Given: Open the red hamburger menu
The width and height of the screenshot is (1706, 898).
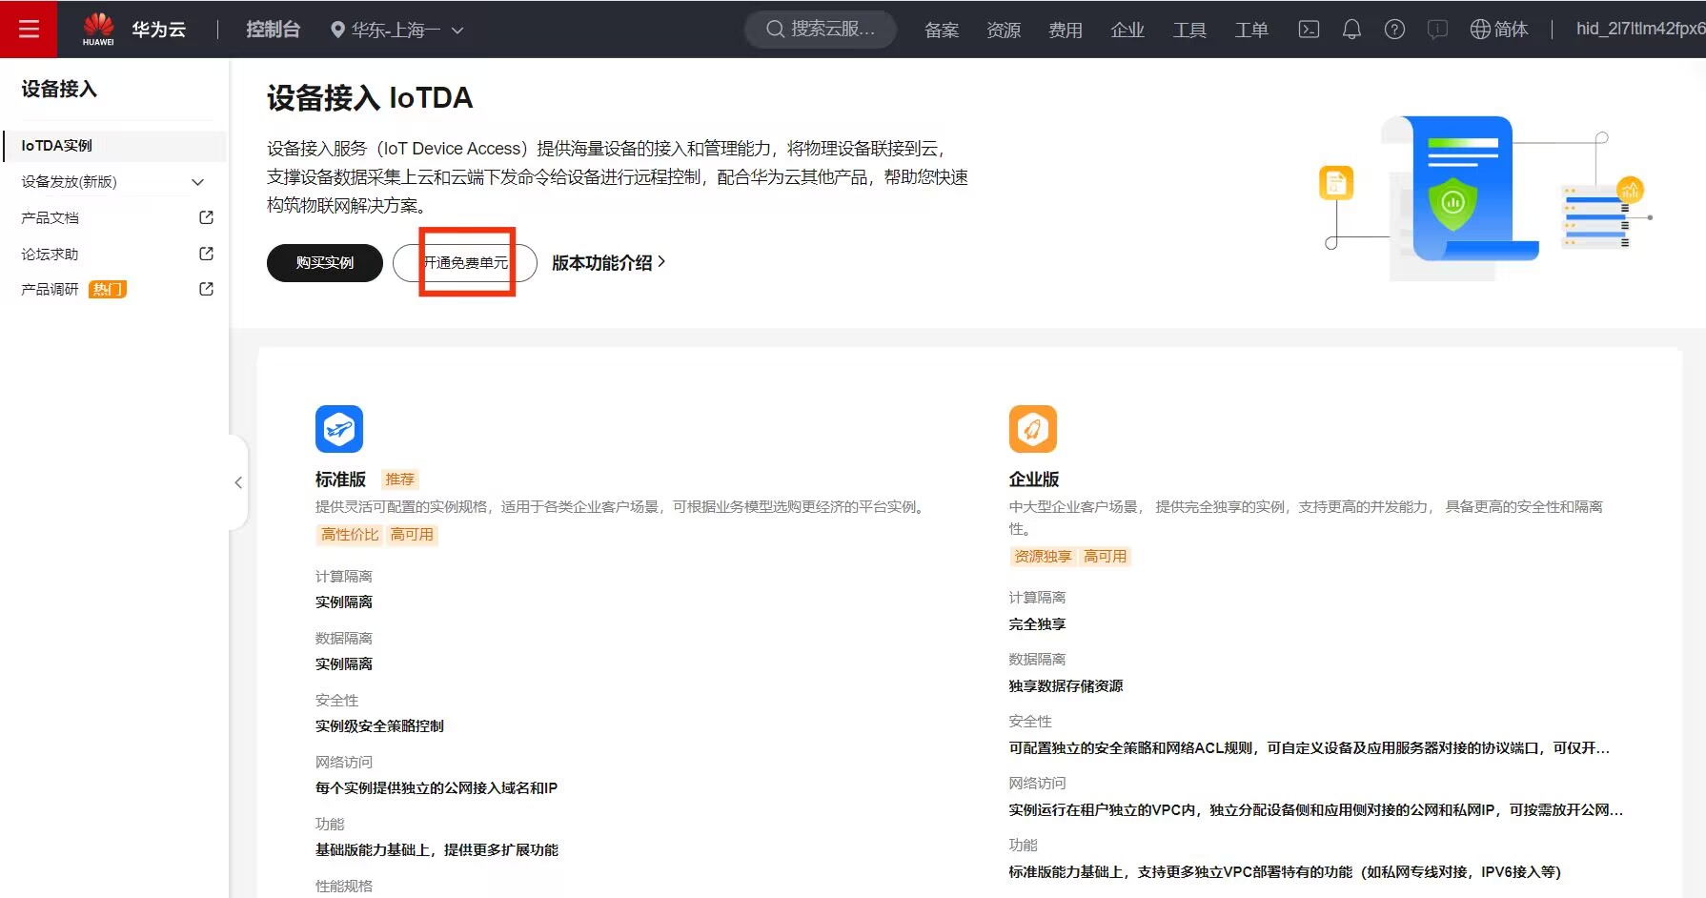Looking at the screenshot, I should coord(29,29).
